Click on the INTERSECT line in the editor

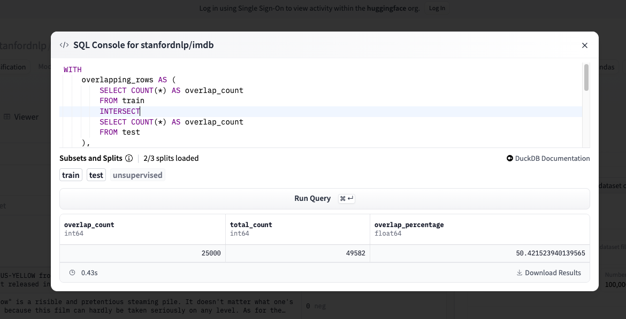tap(119, 112)
